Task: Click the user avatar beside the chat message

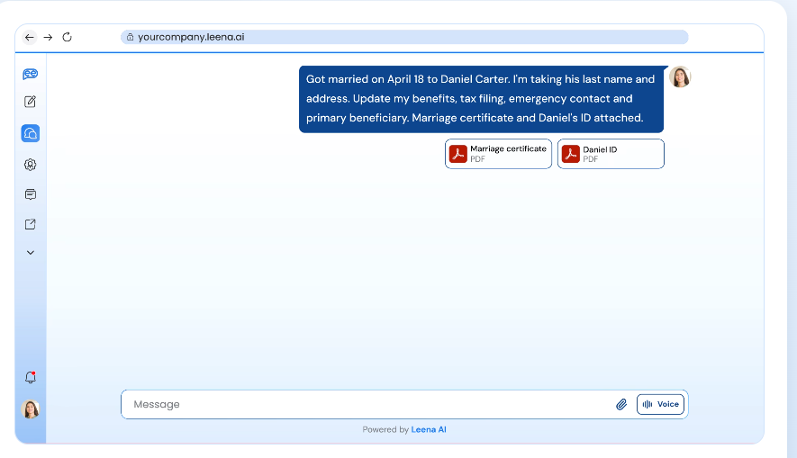Action: 680,76
